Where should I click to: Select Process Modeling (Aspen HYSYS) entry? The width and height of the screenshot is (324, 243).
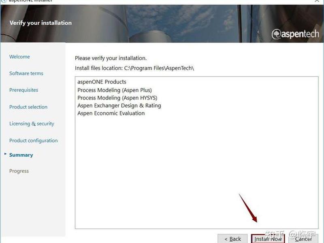117,98
